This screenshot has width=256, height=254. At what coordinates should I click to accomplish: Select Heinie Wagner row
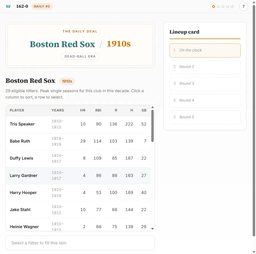coord(78,225)
